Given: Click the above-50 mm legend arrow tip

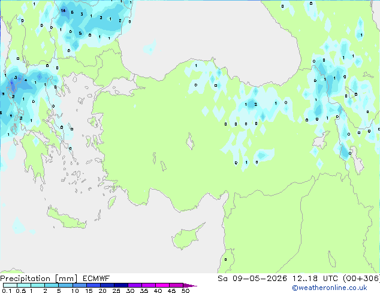Looking at the screenshot, I should [x=190, y=285].
